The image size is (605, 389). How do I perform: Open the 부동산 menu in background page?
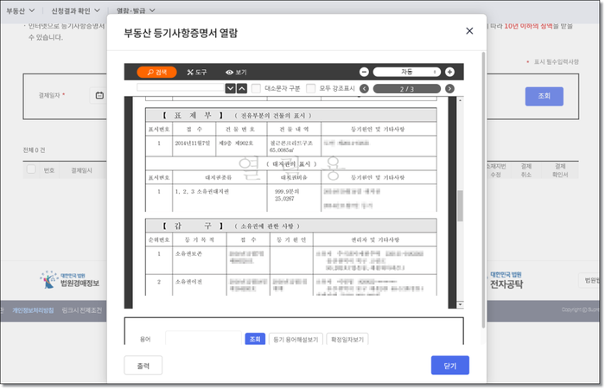point(20,10)
